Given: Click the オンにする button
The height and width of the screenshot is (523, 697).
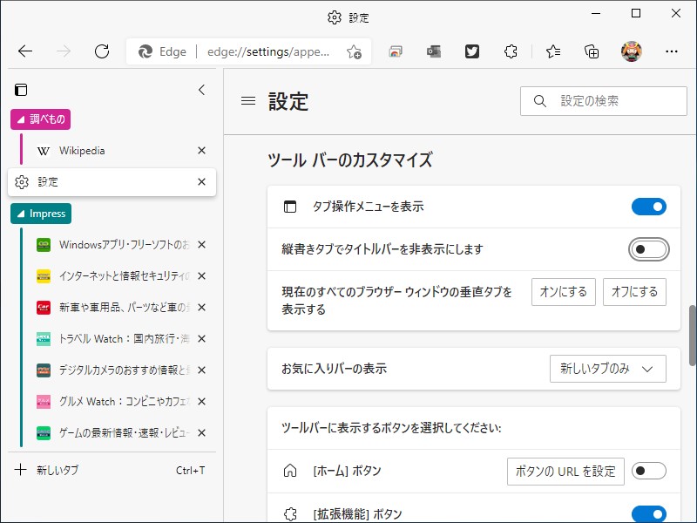Looking at the screenshot, I should click(563, 292).
